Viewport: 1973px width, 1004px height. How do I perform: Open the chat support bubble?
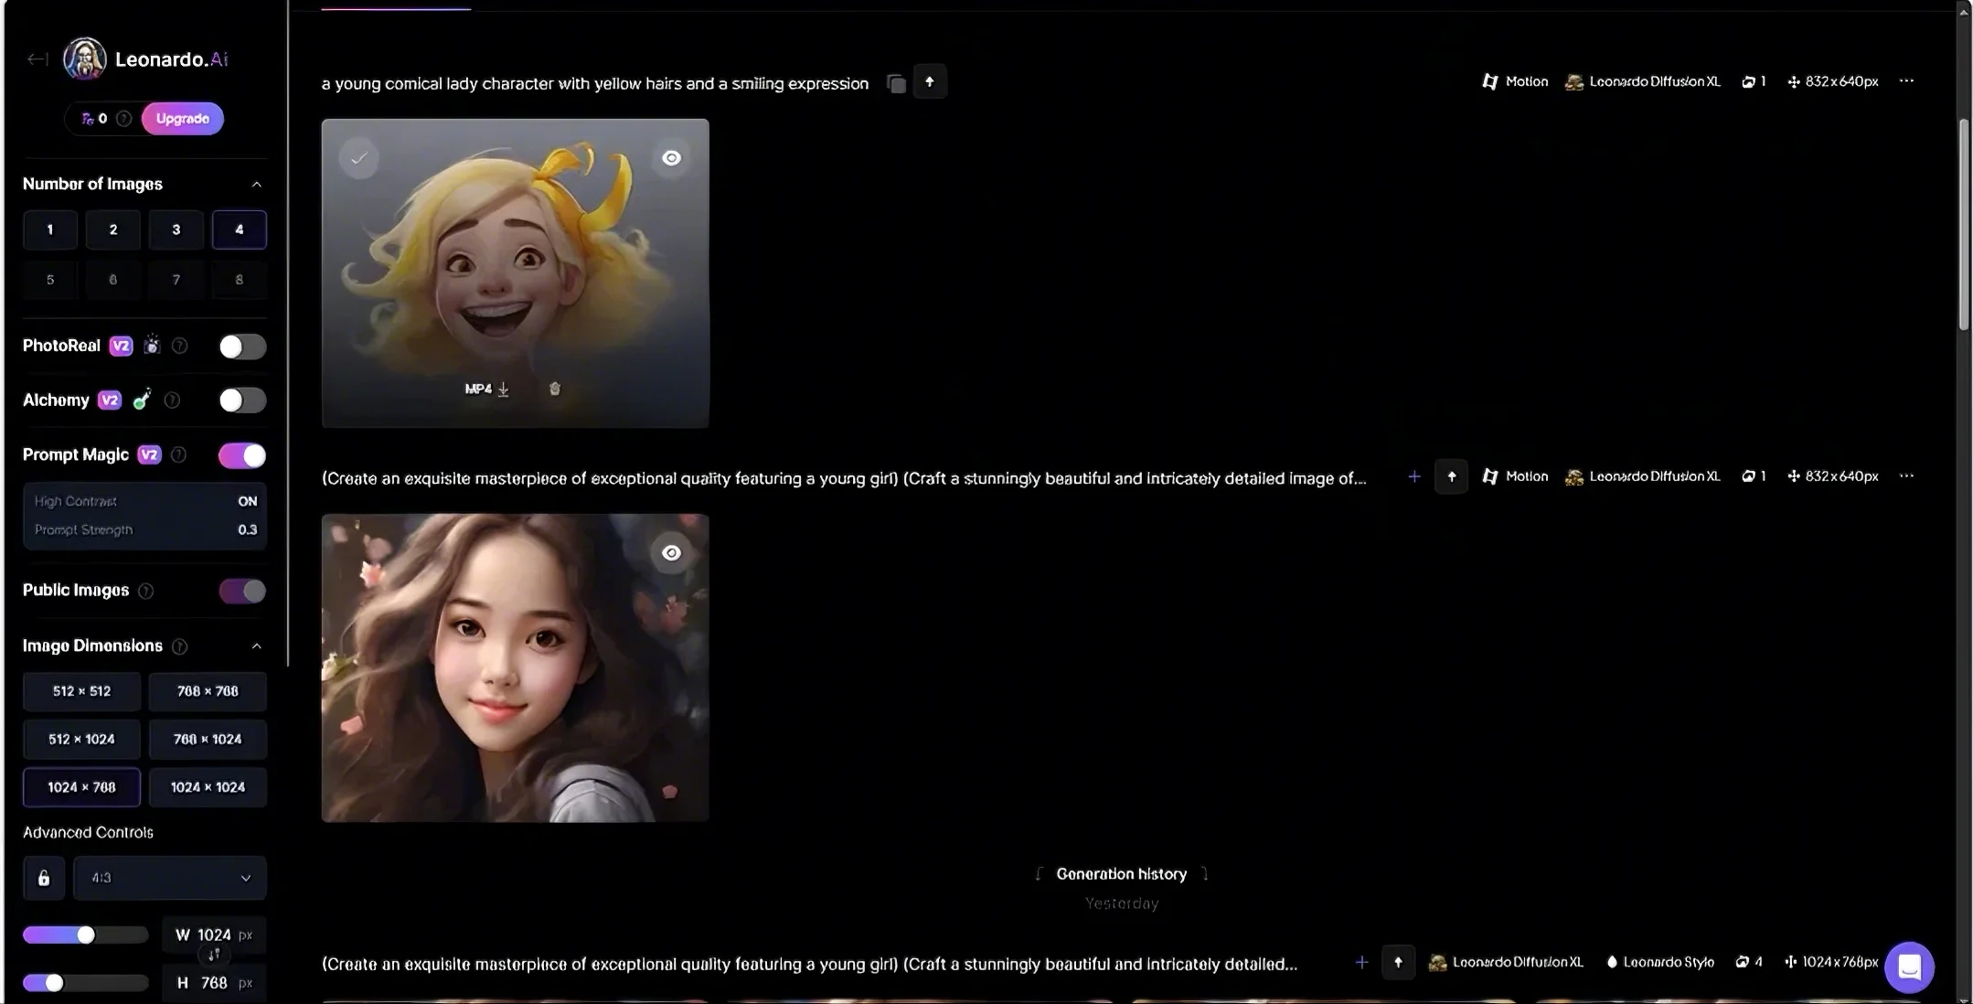pos(1908,967)
